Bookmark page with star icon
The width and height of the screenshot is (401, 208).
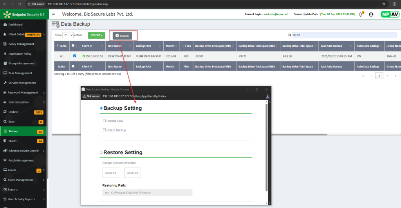(384, 4)
